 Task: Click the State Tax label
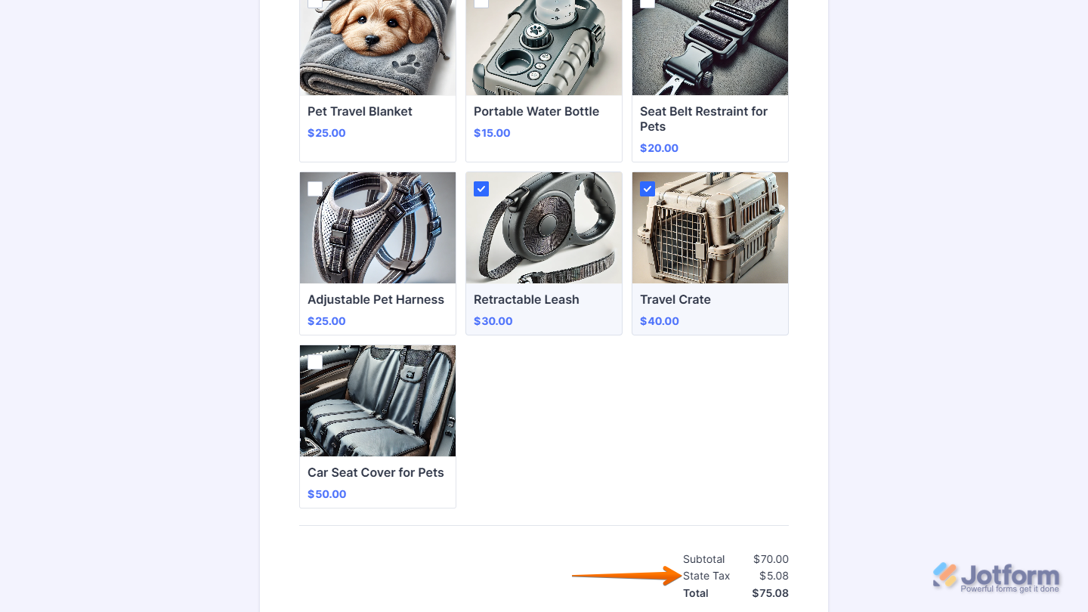click(706, 576)
